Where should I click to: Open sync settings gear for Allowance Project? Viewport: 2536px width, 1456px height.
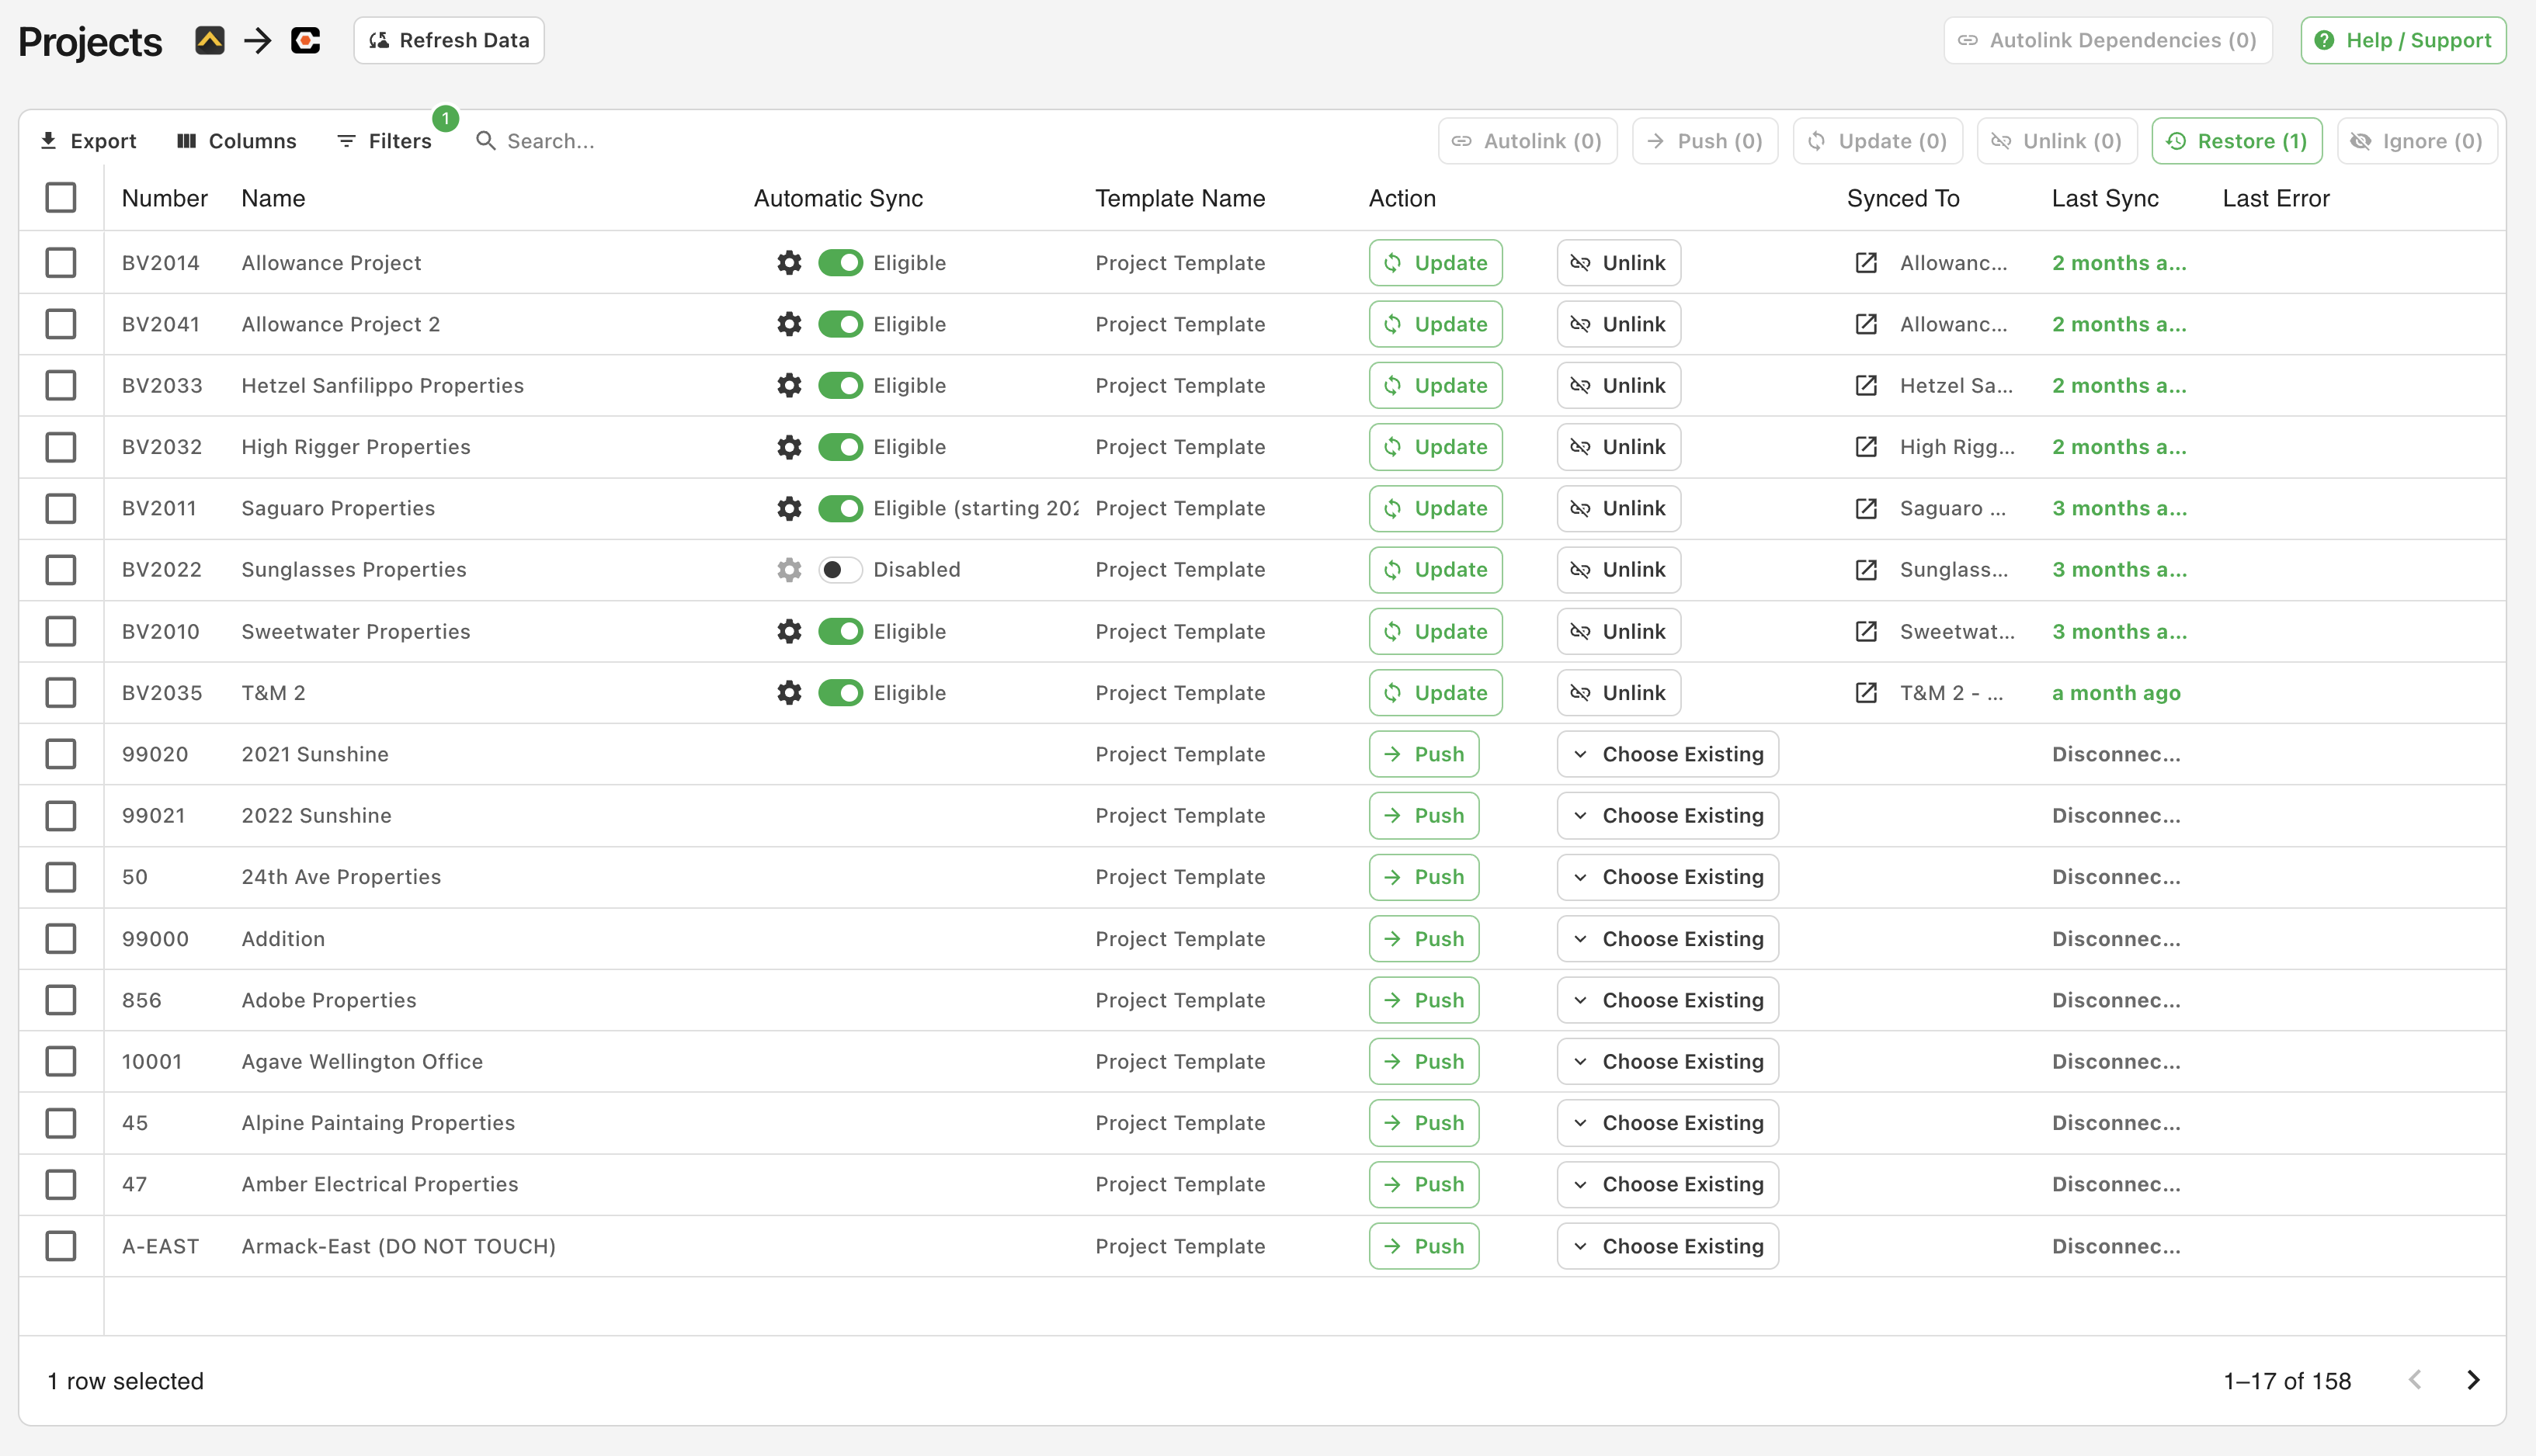(x=790, y=263)
